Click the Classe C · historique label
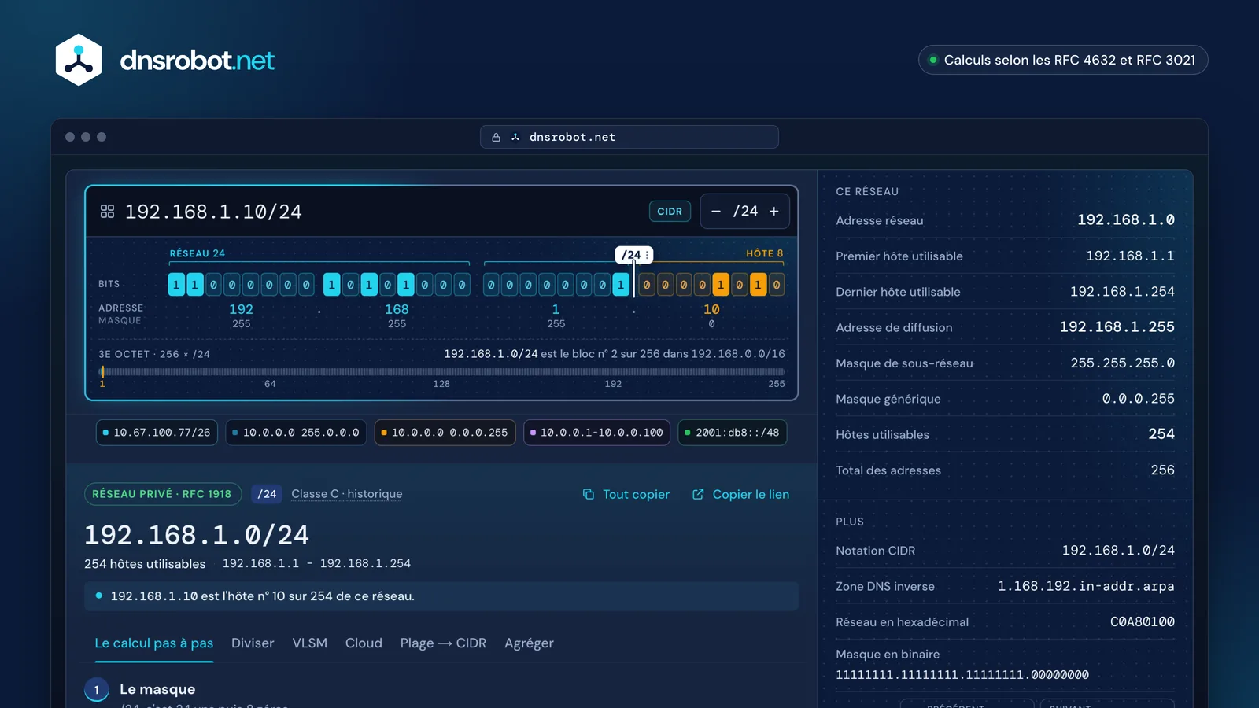 [347, 494]
